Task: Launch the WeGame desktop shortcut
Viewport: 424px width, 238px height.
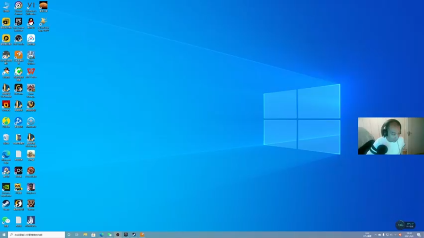Action: pos(19,89)
